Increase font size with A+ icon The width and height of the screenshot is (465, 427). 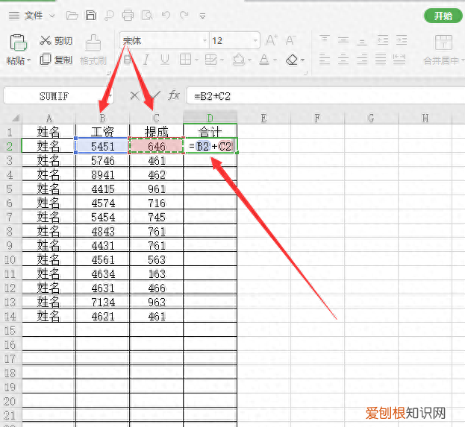point(272,40)
